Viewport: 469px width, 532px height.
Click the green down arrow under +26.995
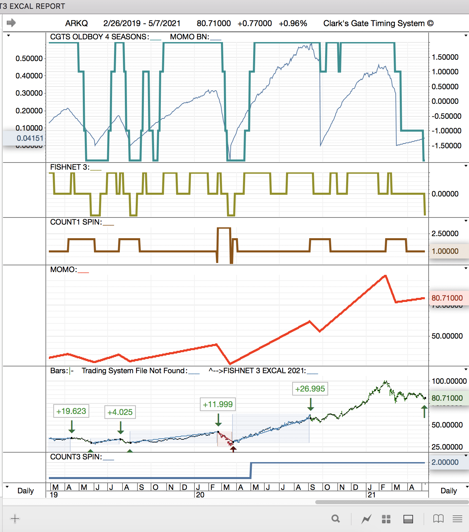(311, 404)
